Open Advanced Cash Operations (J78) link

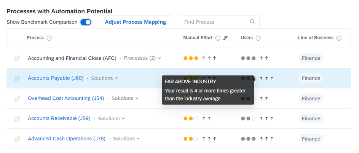pyautogui.click(x=67, y=139)
